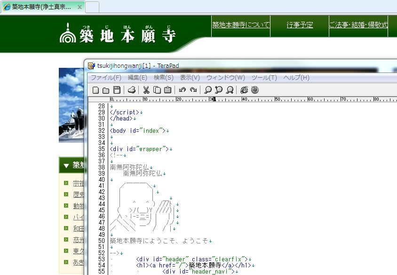Viewport: 397px width, 275px height.
Task: Open the ツール(T) menu
Action: (264, 78)
